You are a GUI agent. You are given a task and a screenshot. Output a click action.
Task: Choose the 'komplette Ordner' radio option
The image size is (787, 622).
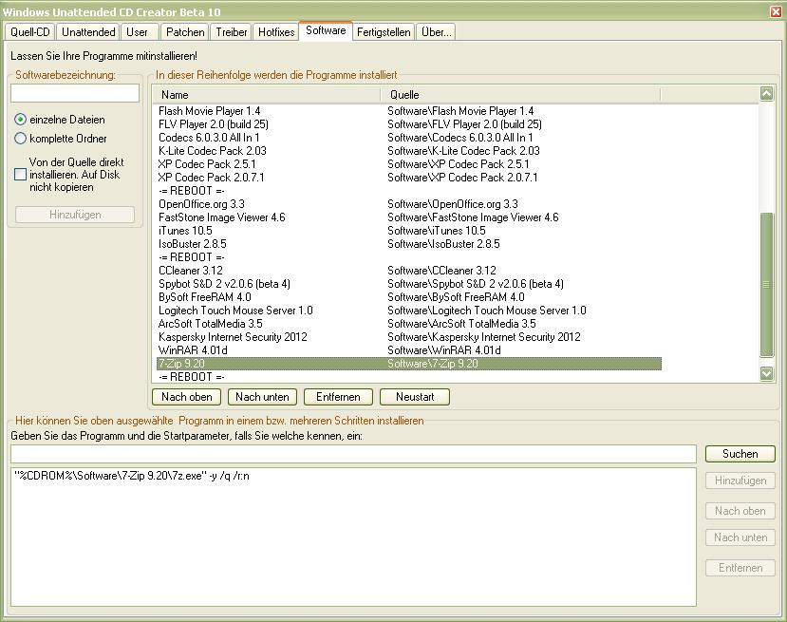tap(21, 139)
